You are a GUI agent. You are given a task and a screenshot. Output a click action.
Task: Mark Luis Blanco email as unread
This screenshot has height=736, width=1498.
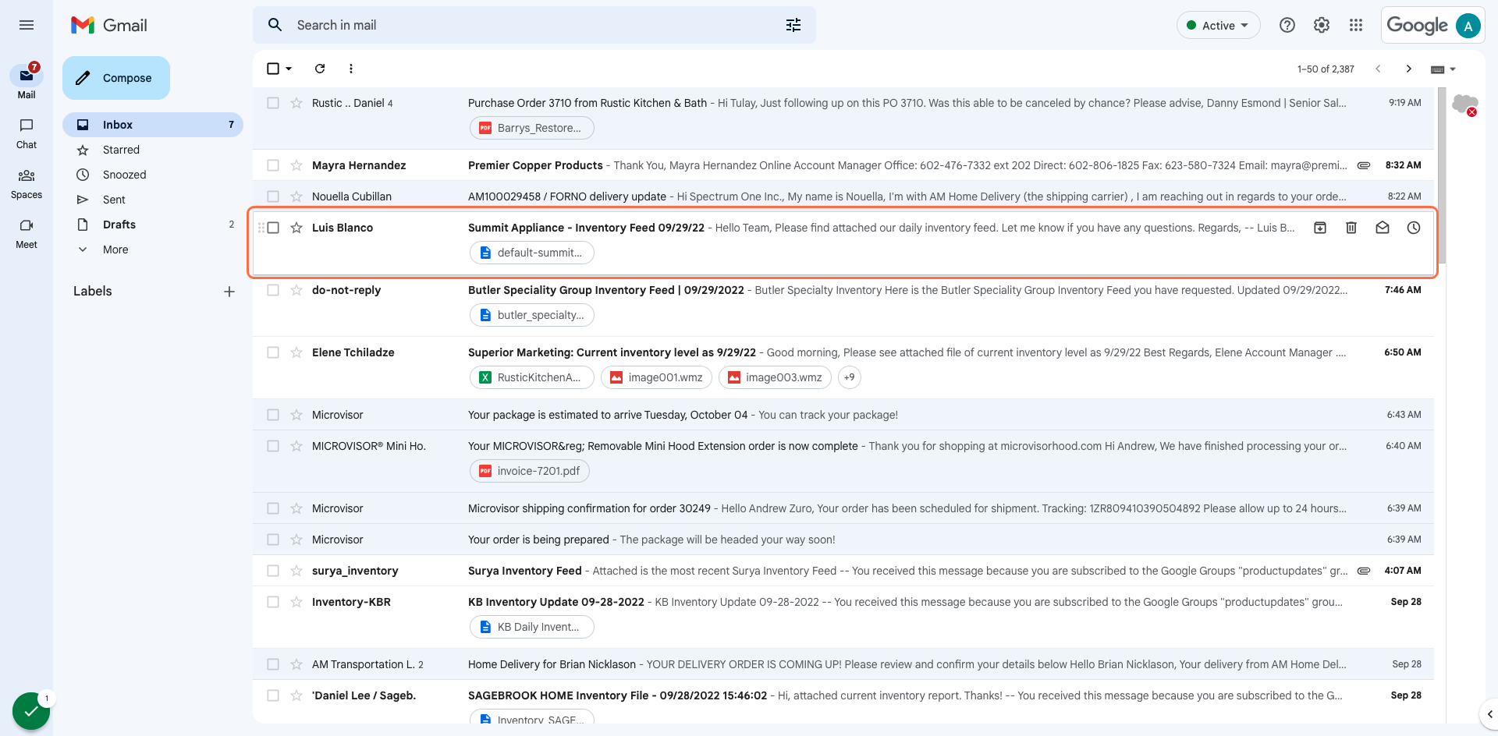(1383, 228)
